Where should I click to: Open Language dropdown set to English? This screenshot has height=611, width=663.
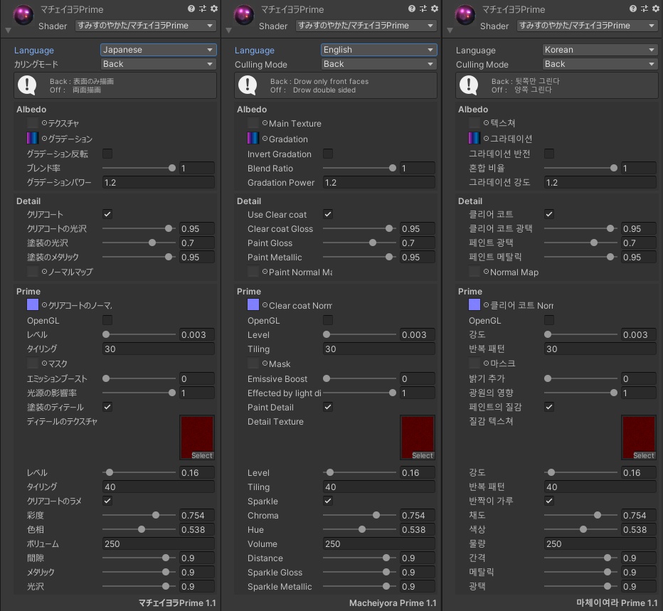378,50
